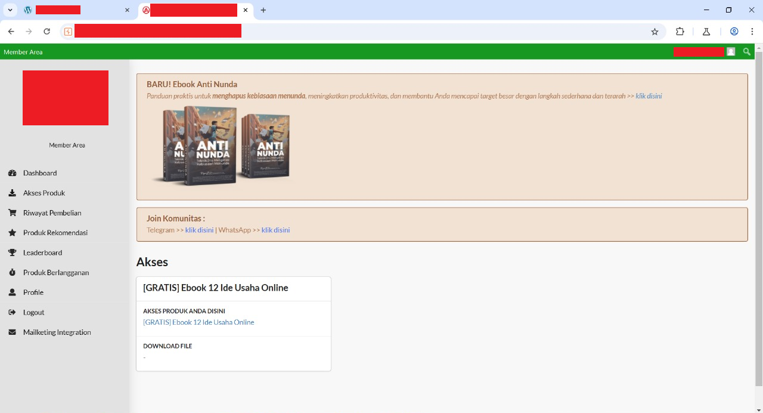This screenshot has width=763, height=413.
Task: Open the Telegram community klik disini link
Action: pos(199,230)
